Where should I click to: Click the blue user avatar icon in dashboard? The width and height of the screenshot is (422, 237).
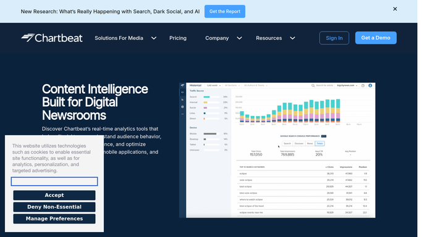370,85
